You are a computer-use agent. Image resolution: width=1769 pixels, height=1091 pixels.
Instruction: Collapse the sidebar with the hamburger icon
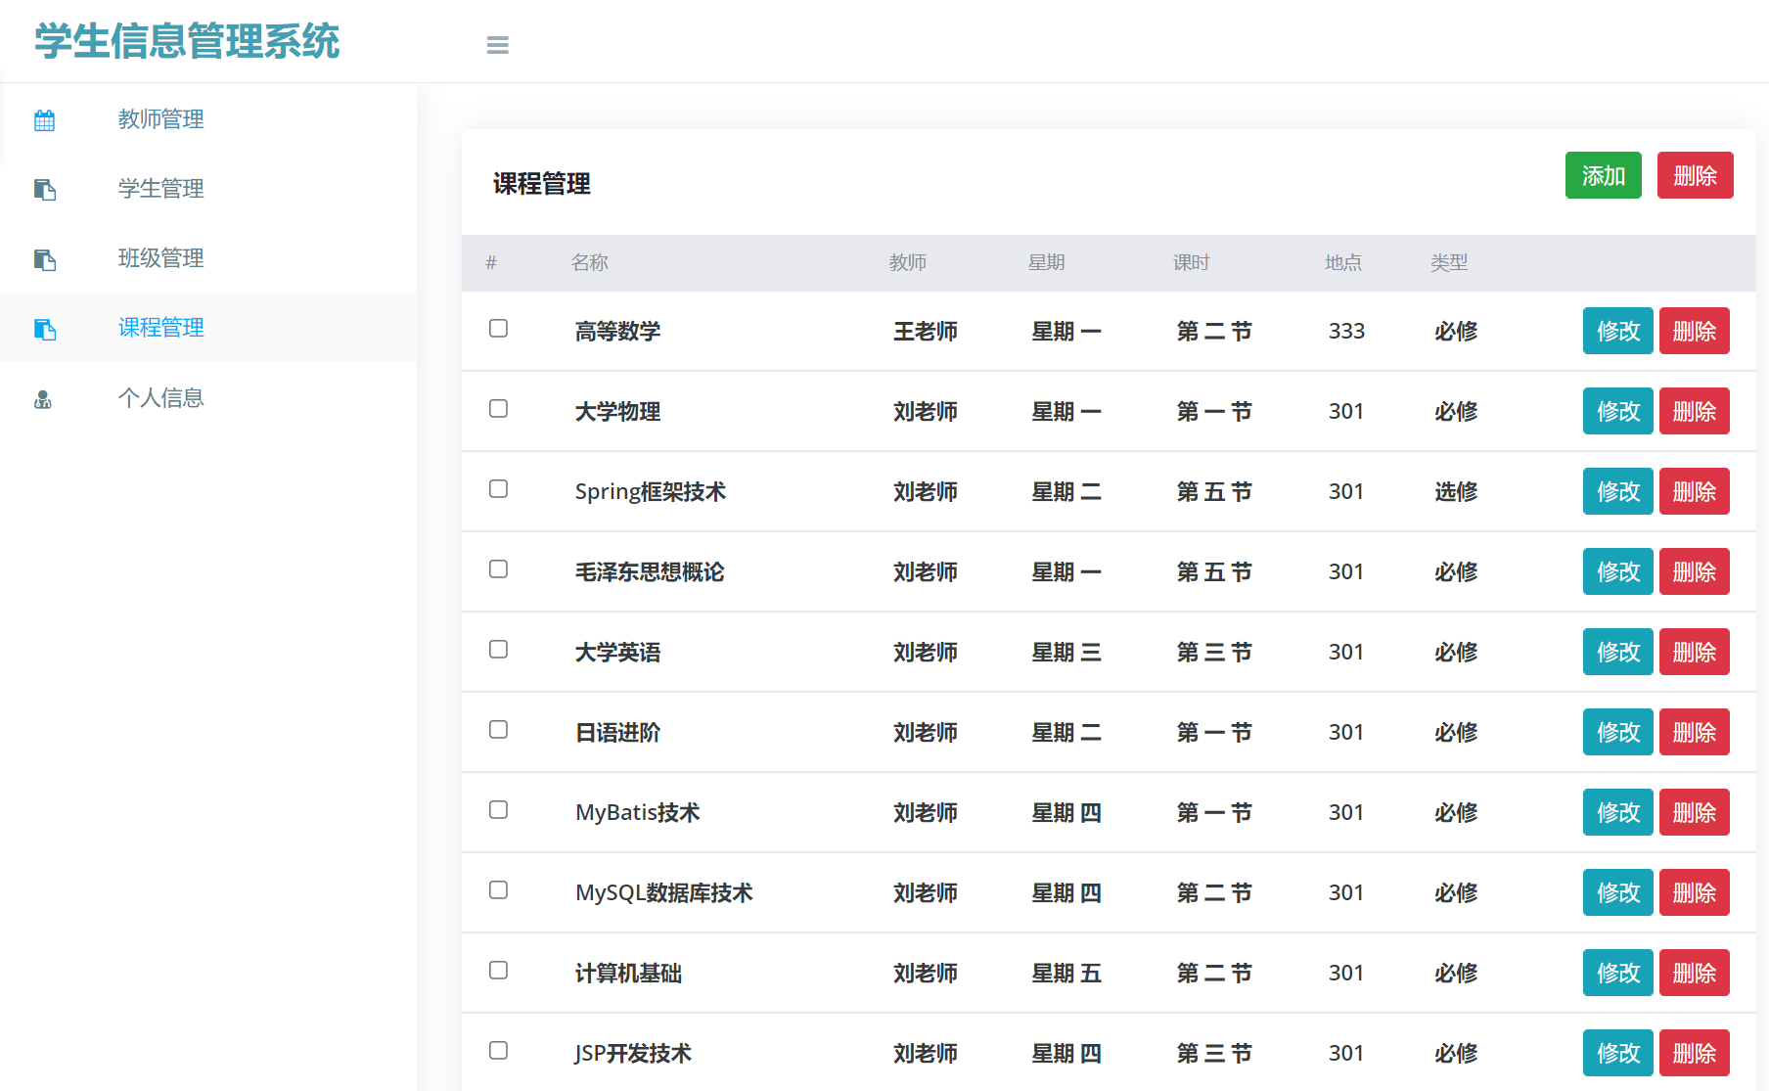coord(498,45)
